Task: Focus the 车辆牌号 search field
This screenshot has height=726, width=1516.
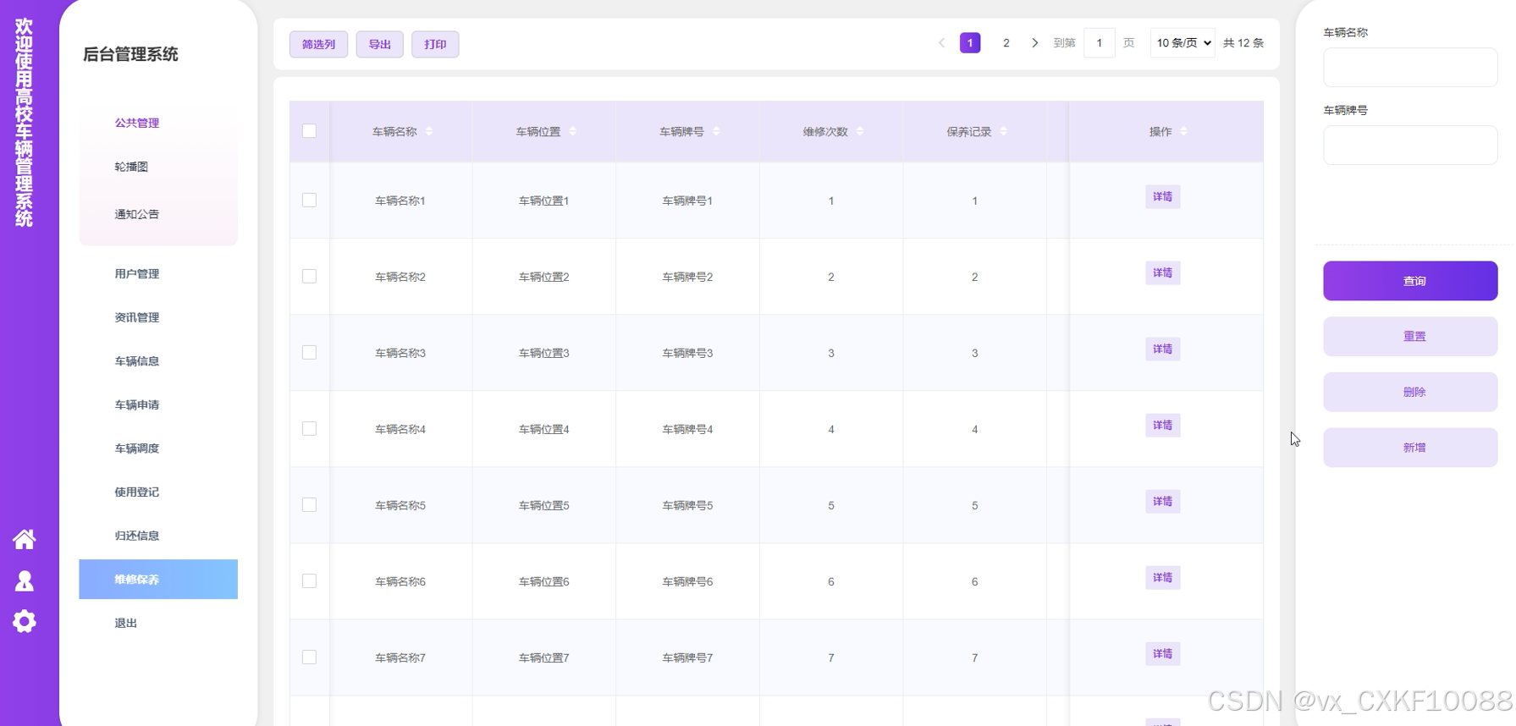Action: [1410, 146]
